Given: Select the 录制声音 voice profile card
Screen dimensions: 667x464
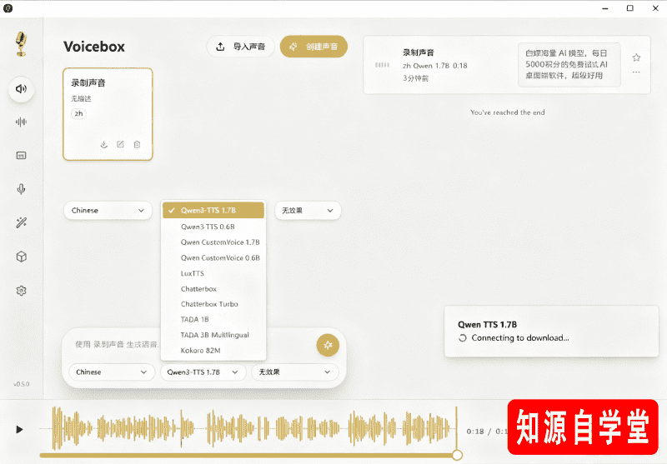Looking at the screenshot, I should (x=108, y=114).
